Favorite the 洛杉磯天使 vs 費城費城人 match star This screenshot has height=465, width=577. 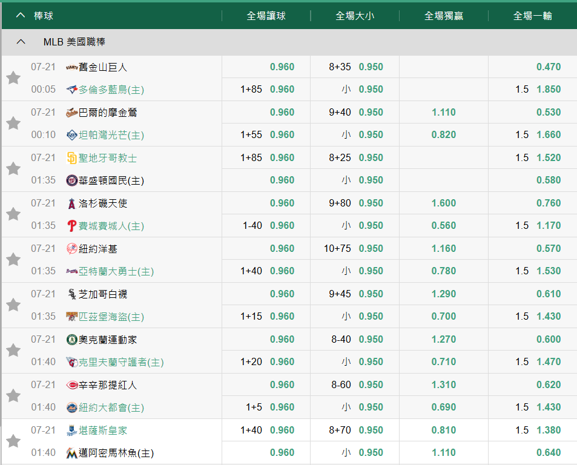13,214
